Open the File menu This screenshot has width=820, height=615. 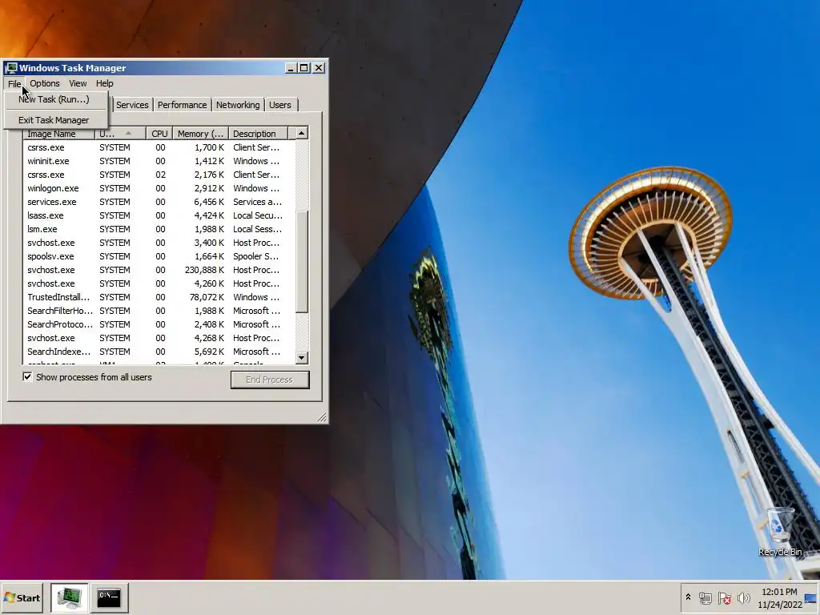point(14,83)
